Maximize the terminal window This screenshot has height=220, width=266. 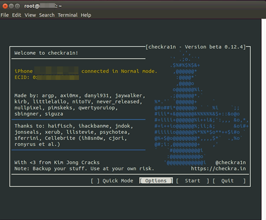[x=17, y=6]
